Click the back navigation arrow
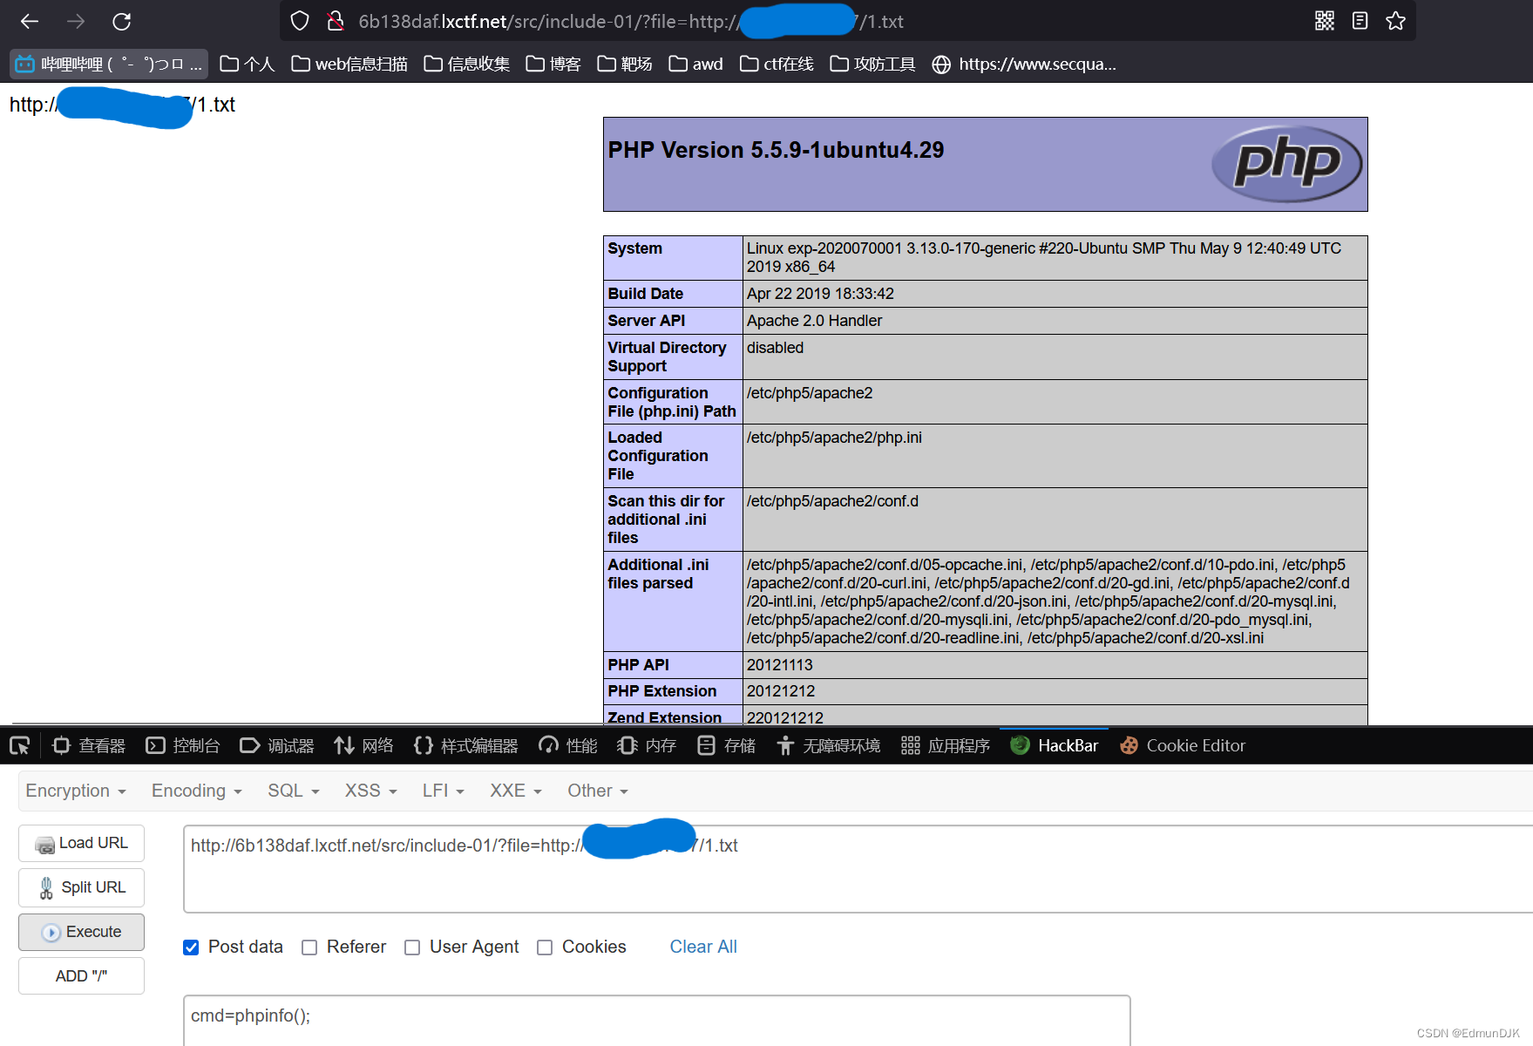Screen dimensions: 1533x1046 tap(29, 21)
